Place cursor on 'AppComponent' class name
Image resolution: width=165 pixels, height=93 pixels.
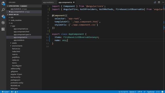pyautogui.click(x=76, y=34)
